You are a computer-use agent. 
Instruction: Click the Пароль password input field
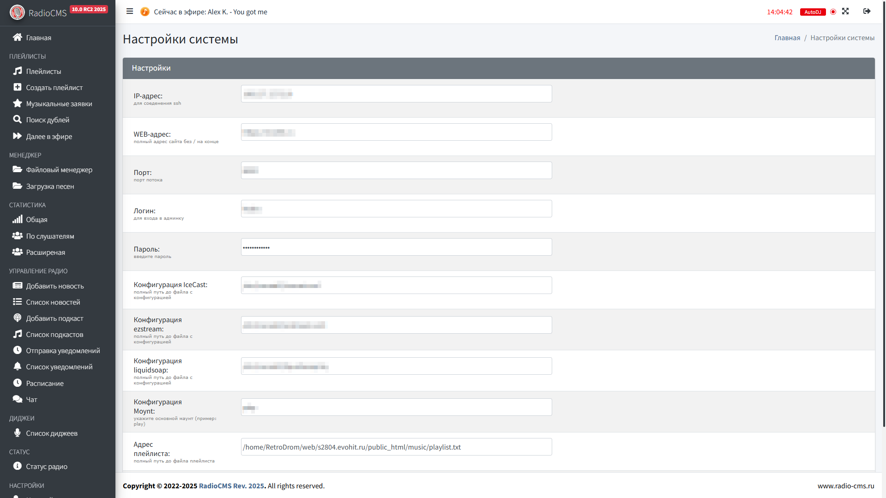(396, 247)
